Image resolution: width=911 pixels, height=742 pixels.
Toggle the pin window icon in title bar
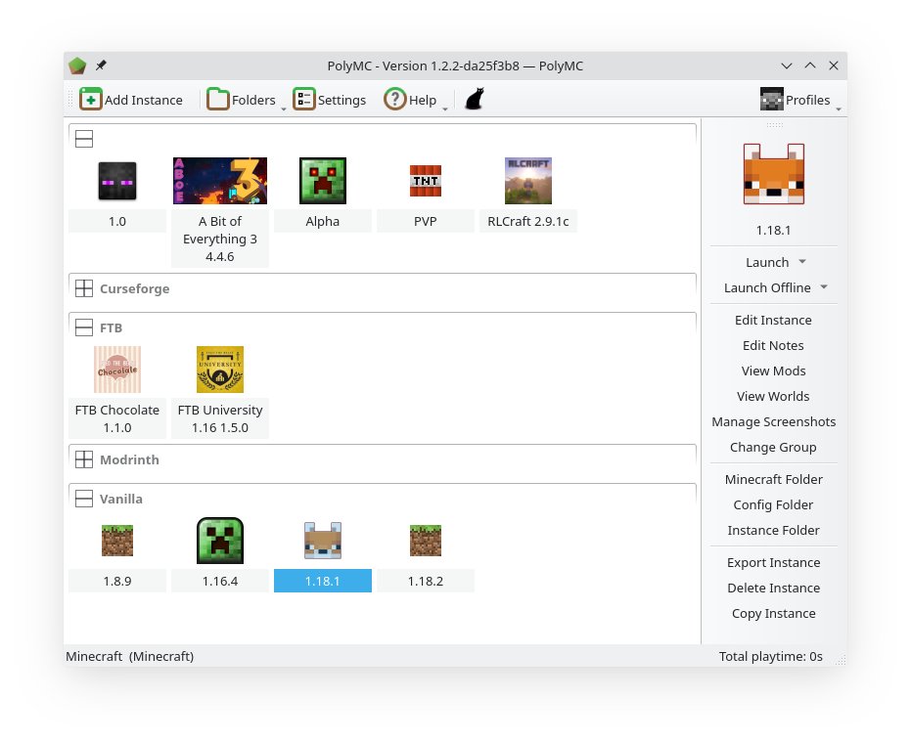[101, 65]
